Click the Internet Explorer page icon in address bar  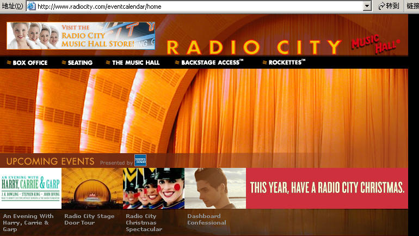[x=31, y=6]
